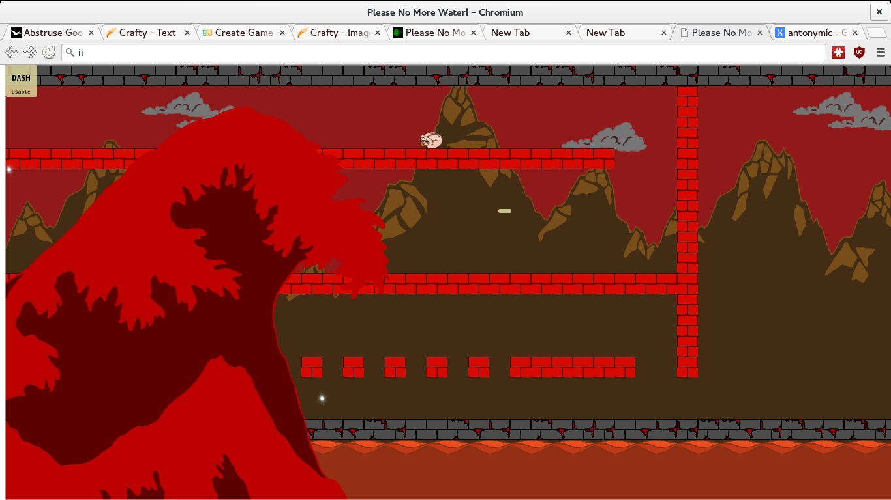Click the forward navigation arrow
This screenshot has width=891, height=500.
(30, 52)
